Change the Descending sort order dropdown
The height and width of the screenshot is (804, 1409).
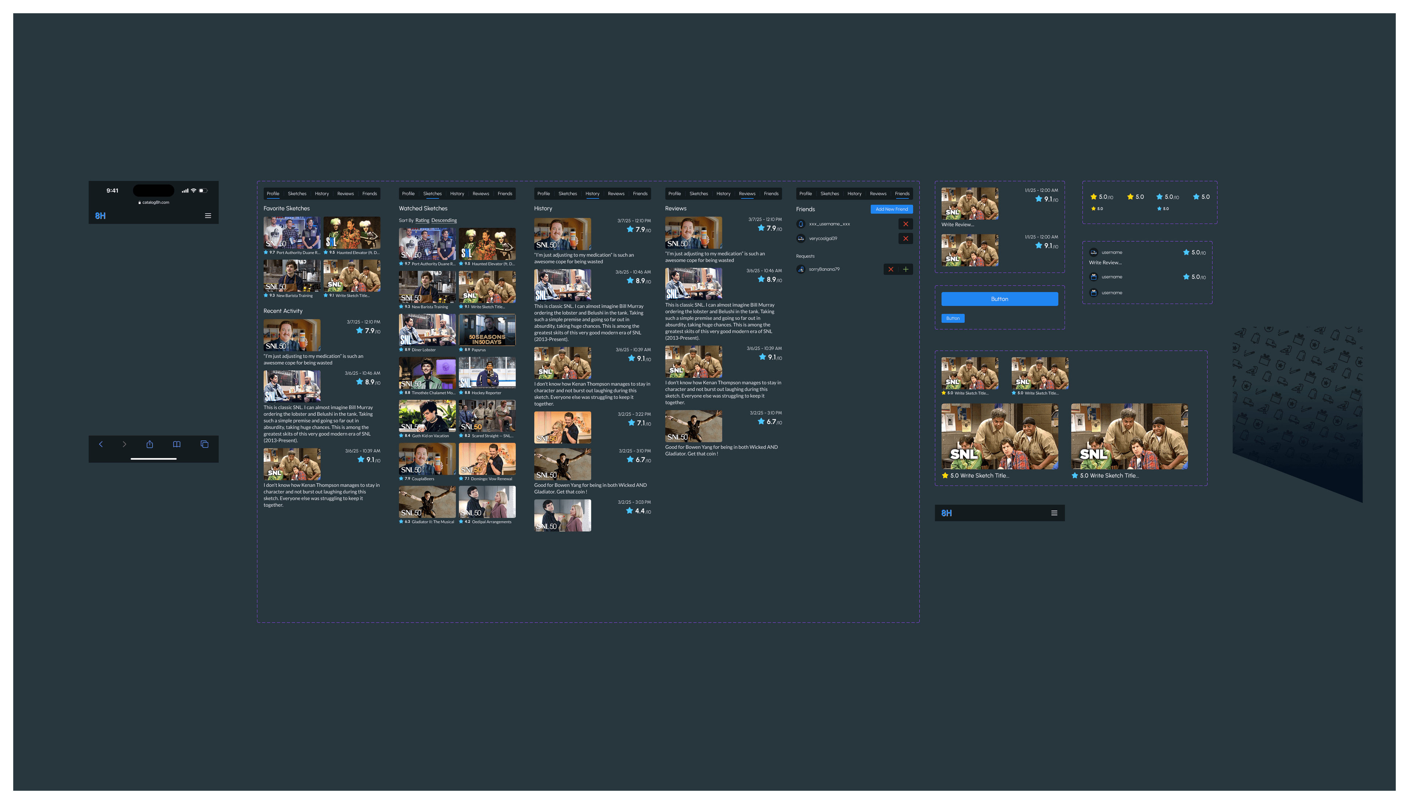click(x=444, y=220)
